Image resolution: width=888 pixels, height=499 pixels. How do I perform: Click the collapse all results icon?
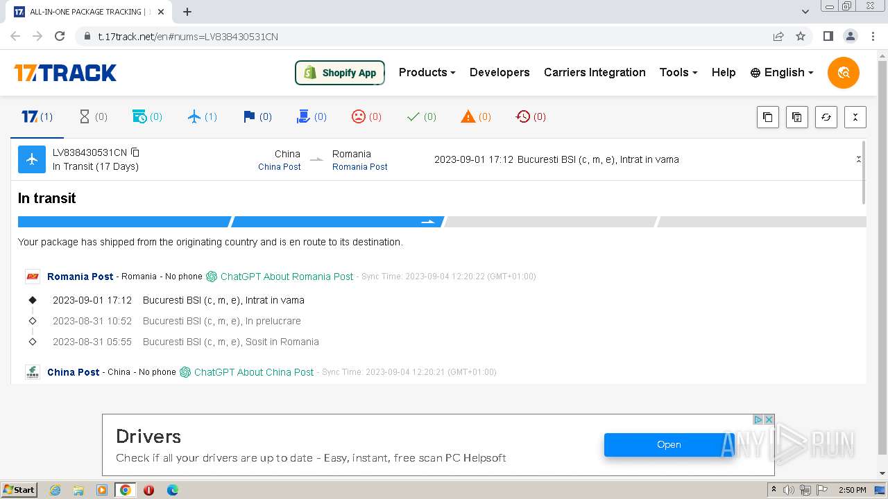[855, 117]
